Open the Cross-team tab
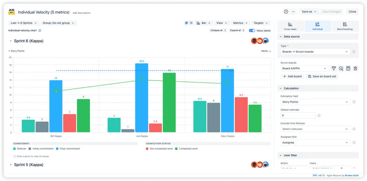367x181 pixels. click(290, 26)
